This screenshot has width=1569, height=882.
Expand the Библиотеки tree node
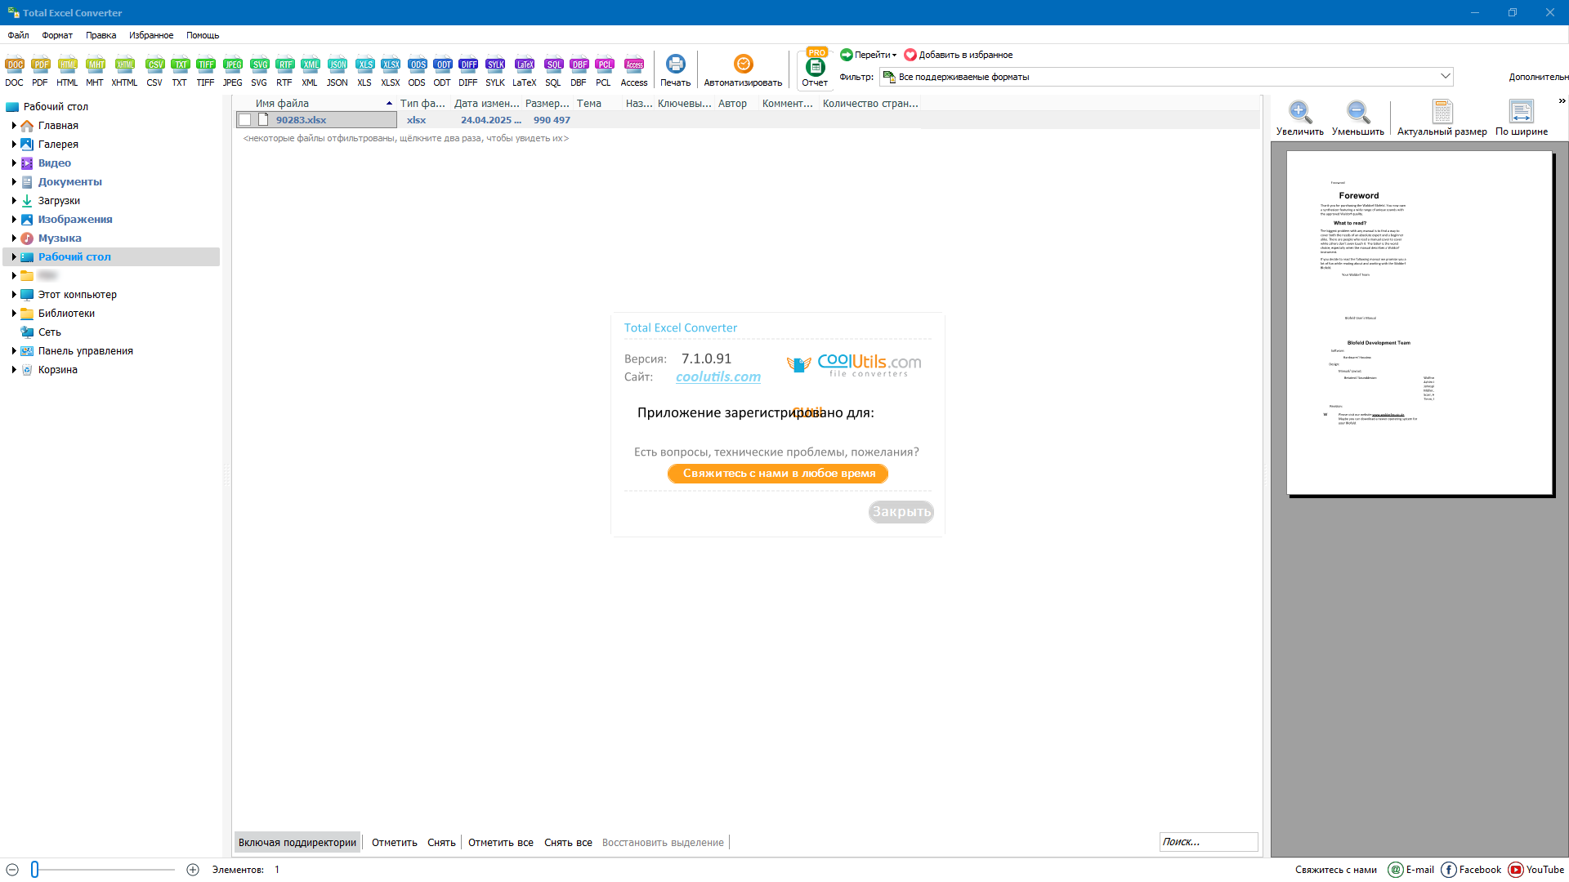tap(14, 313)
